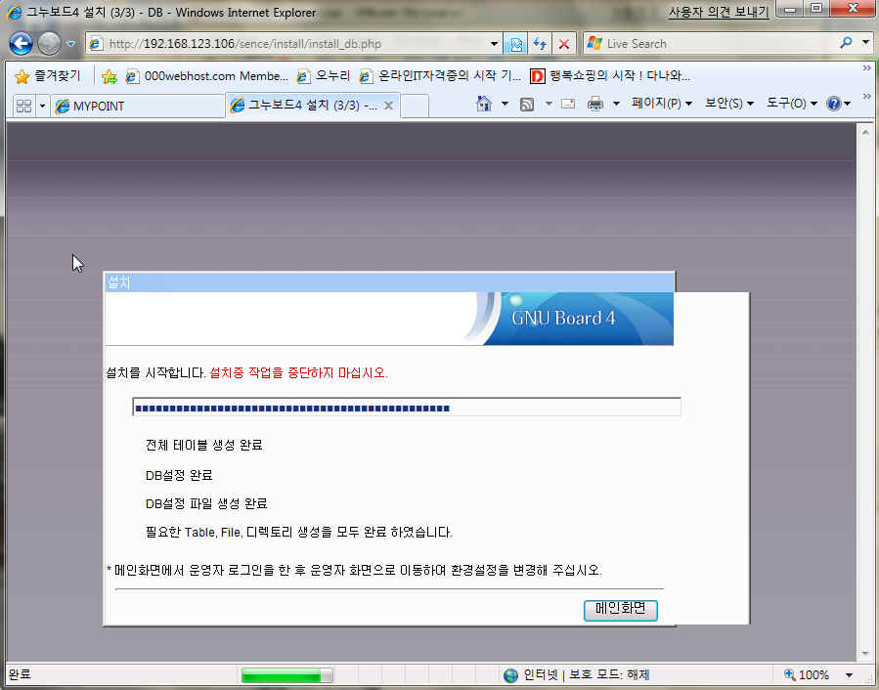The image size is (879, 690).
Task: Open the 페이지(P) menu
Action: tap(662, 104)
